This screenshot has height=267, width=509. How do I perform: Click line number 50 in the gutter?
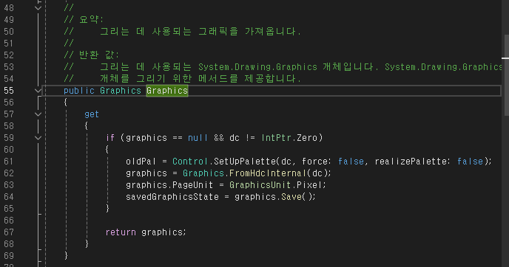tap(9, 32)
